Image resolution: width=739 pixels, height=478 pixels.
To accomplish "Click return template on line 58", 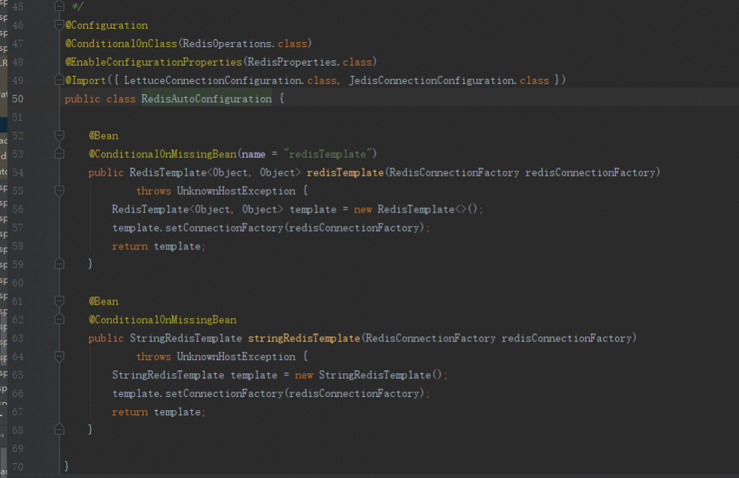I will pyautogui.click(x=156, y=246).
